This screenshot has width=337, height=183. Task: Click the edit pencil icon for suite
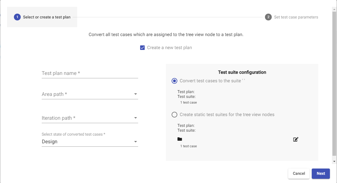296,139
